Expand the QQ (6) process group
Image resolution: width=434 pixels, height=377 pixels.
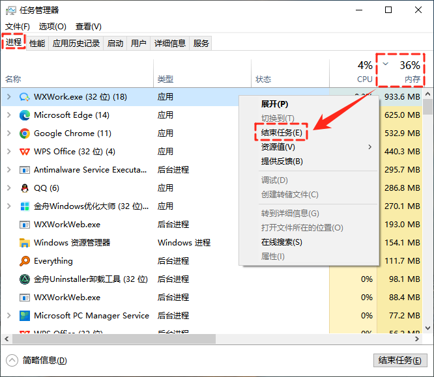pyautogui.click(x=9, y=188)
